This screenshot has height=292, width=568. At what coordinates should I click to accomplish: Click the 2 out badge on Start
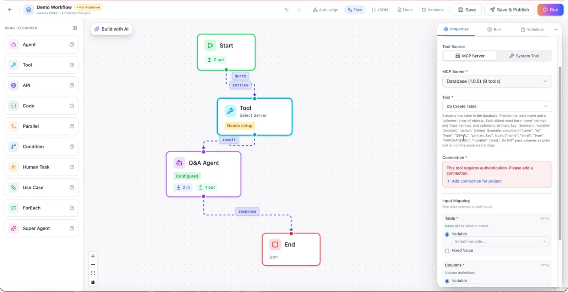click(216, 60)
